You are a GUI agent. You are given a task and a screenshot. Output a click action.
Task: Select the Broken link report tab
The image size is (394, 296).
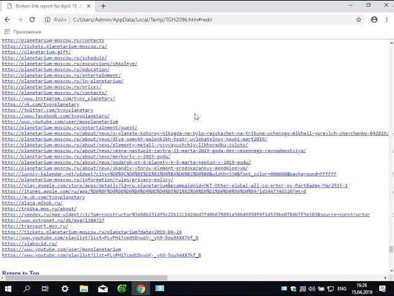coord(48,6)
